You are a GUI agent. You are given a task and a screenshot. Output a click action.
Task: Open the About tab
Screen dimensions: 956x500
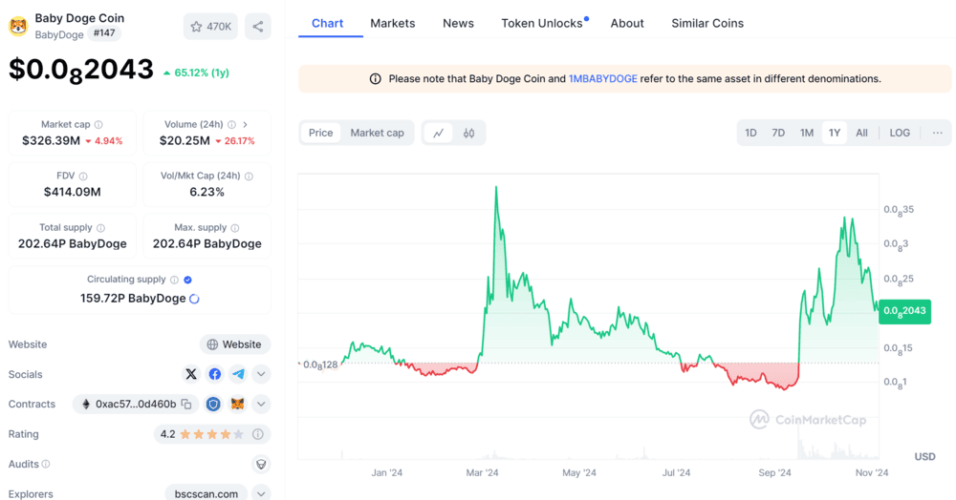pos(627,23)
